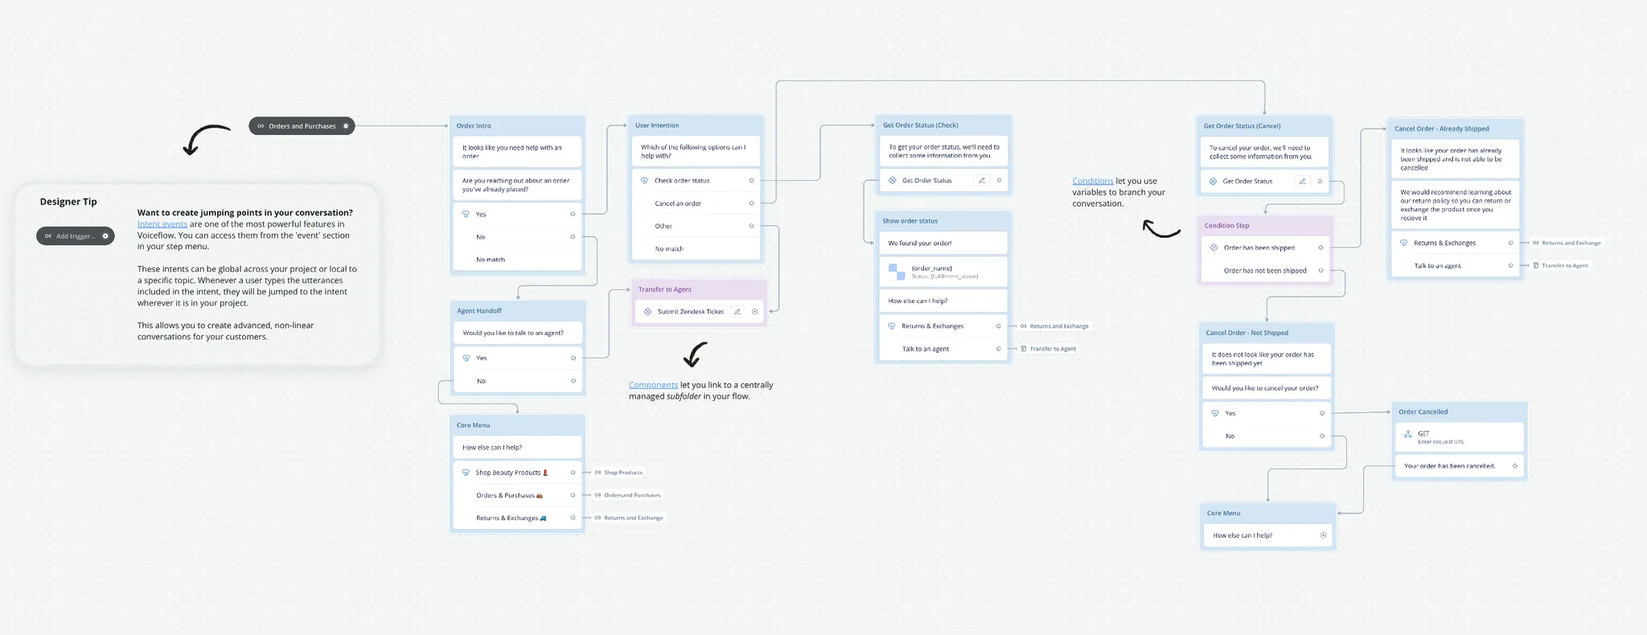Screen dimensions: 1647x635
Task: Select the Transfer to Agent block header
Action: 665,289
